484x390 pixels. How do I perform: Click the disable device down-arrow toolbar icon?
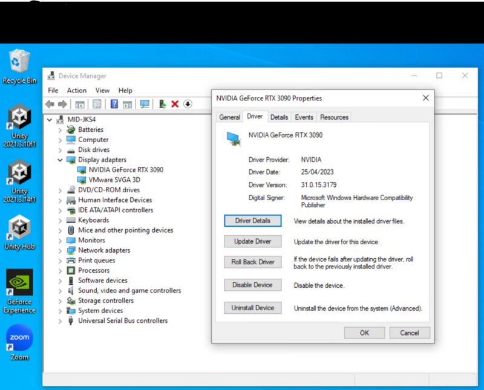pos(189,103)
